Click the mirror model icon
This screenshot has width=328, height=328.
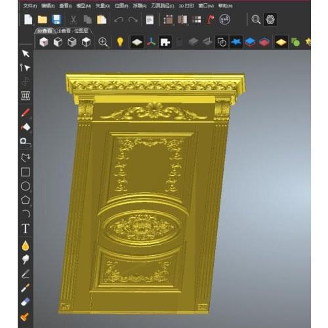[182, 20]
